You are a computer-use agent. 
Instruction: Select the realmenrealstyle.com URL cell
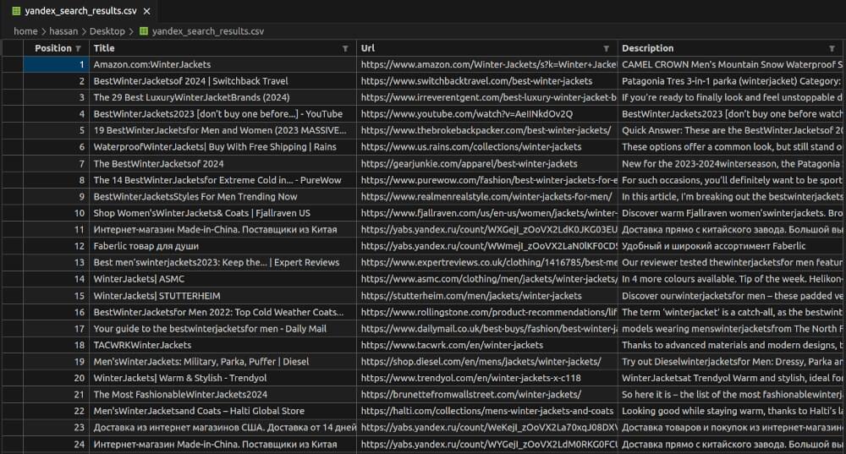click(x=486, y=196)
